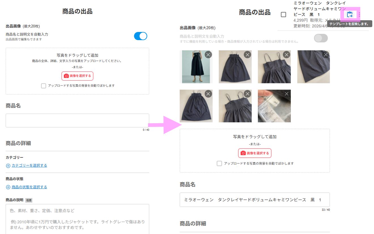374x234 pixels.
Task: Remove the third dress photo in top row
Action: tap(287, 55)
